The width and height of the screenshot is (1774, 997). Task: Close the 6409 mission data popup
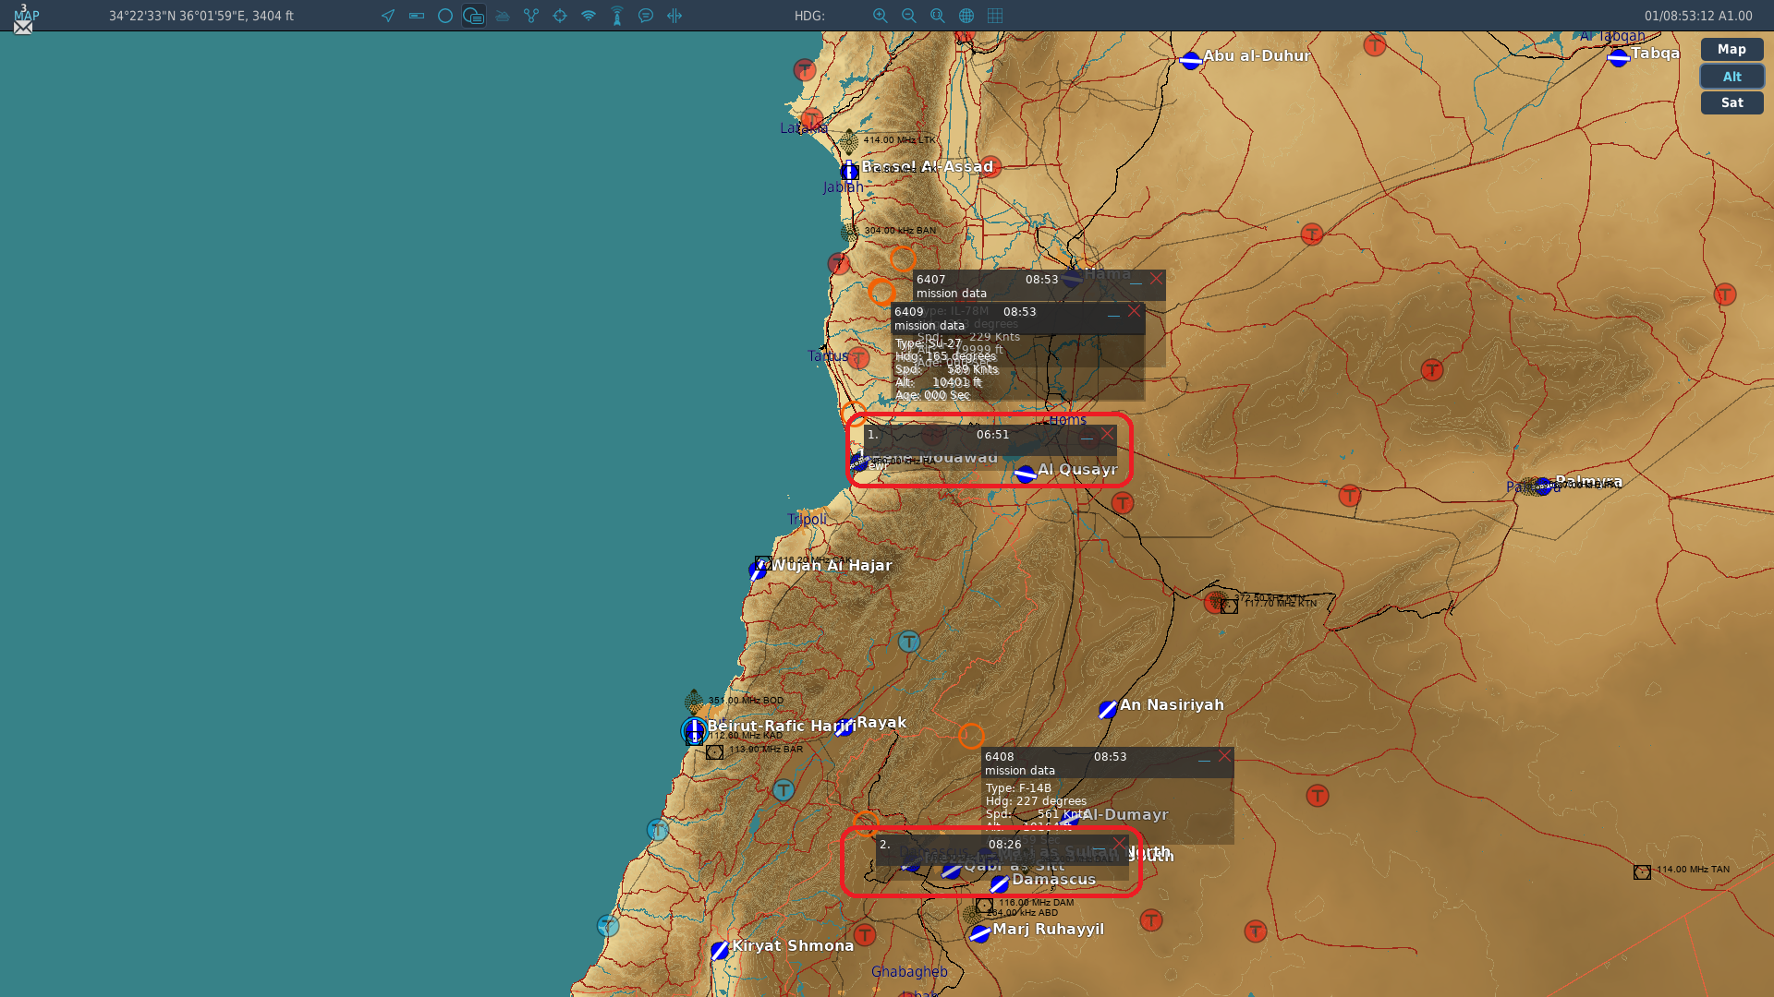pyautogui.click(x=1134, y=311)
